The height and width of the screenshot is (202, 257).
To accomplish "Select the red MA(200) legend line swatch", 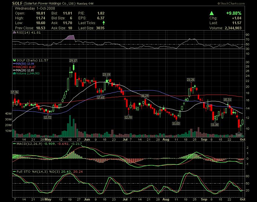I will tap(14, 67).
